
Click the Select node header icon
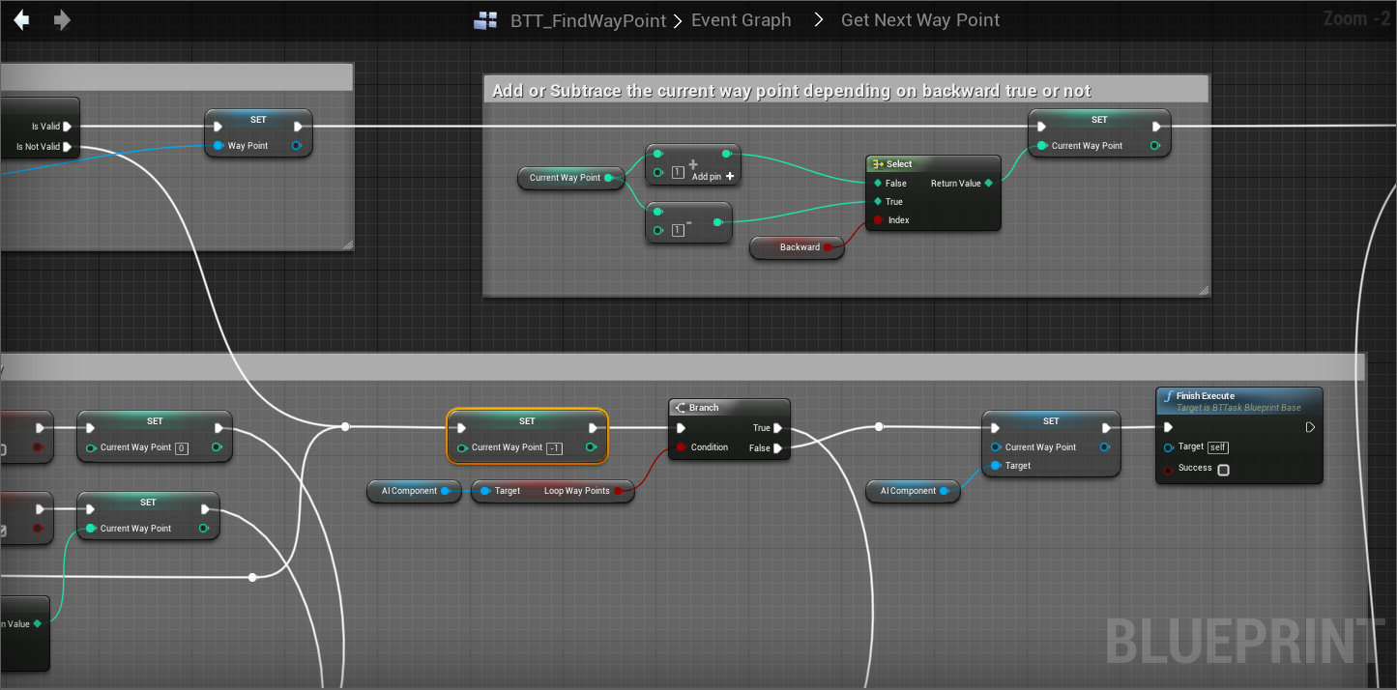(877, 164)
